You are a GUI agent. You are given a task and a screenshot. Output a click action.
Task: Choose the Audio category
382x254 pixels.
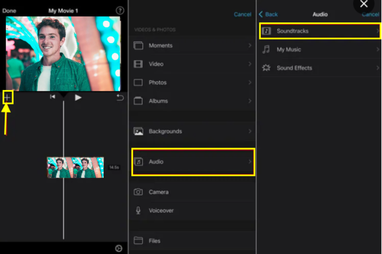click(x=156, y=162)
